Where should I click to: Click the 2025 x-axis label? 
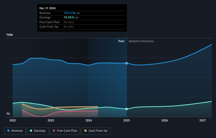click(x=127, y=121)
